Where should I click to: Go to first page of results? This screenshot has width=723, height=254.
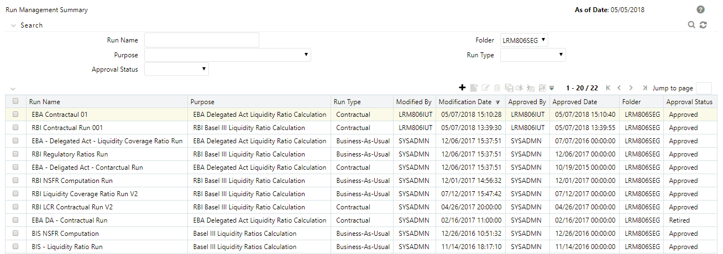[608, 88]
